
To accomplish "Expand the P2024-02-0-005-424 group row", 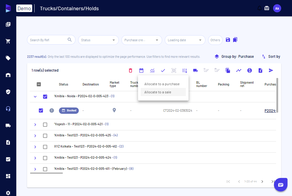I will [x=35, y=158].
